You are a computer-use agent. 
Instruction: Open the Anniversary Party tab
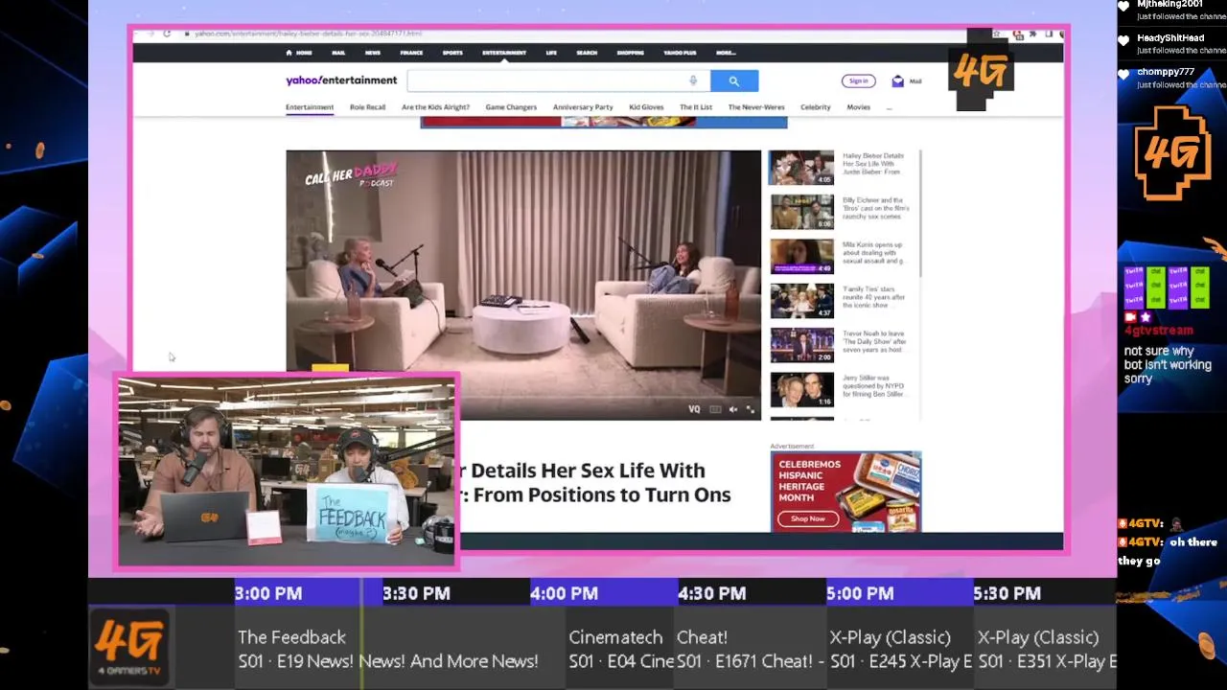(x=583, y=107)
